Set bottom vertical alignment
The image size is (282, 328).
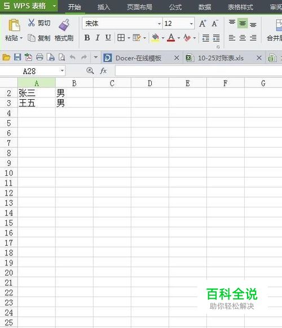tap(253, 25)
